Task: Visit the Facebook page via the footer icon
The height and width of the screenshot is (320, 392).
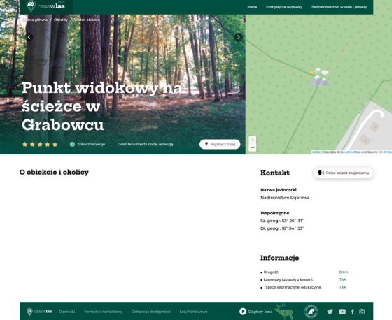Action: pos(353,312)
